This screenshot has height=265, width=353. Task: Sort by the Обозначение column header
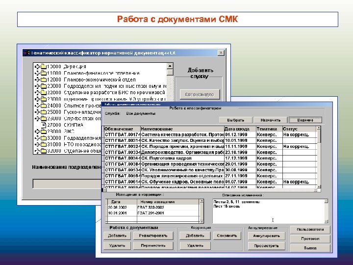pyautogui.click(x=122, y=129)
